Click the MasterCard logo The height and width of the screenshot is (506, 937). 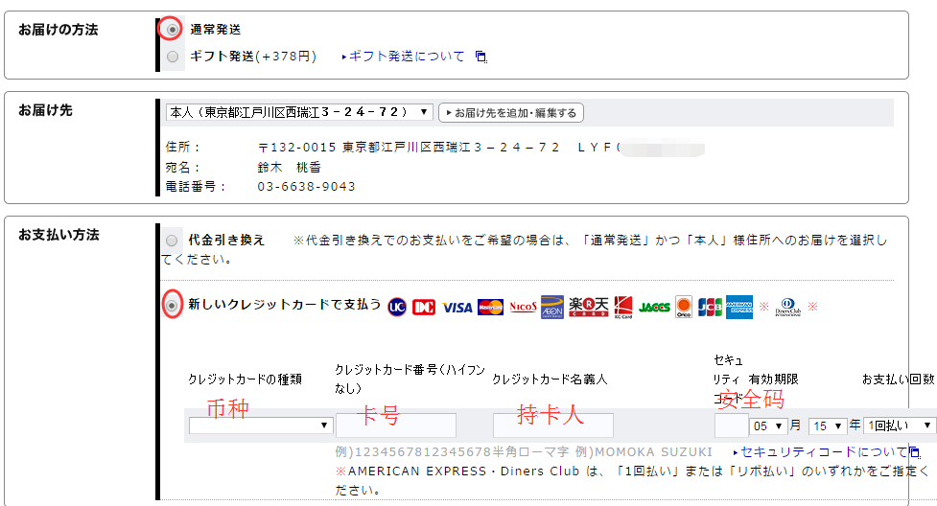click(x=490, y=307)
